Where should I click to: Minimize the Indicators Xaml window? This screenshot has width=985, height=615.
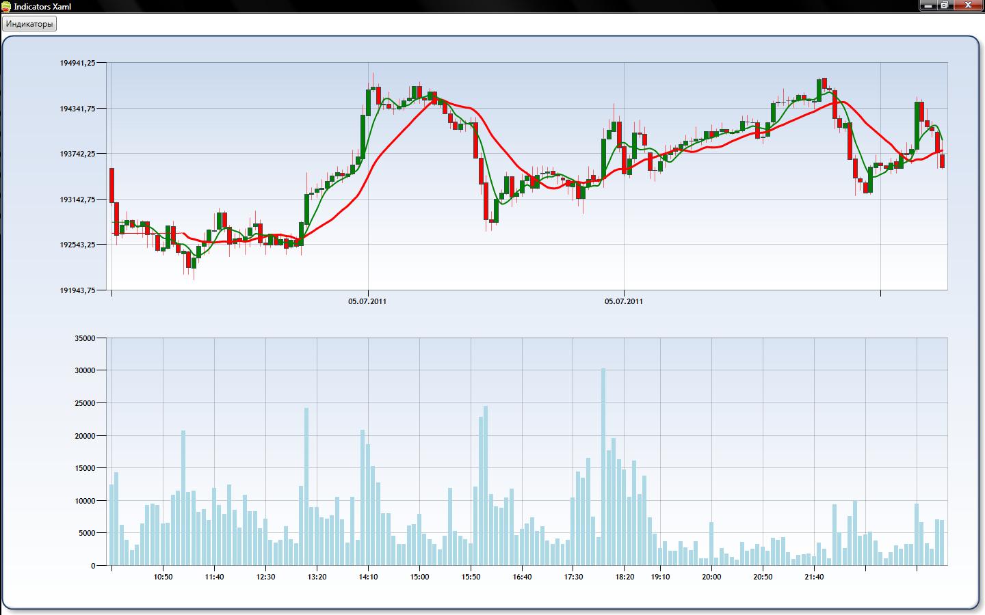tap(927, 5)
